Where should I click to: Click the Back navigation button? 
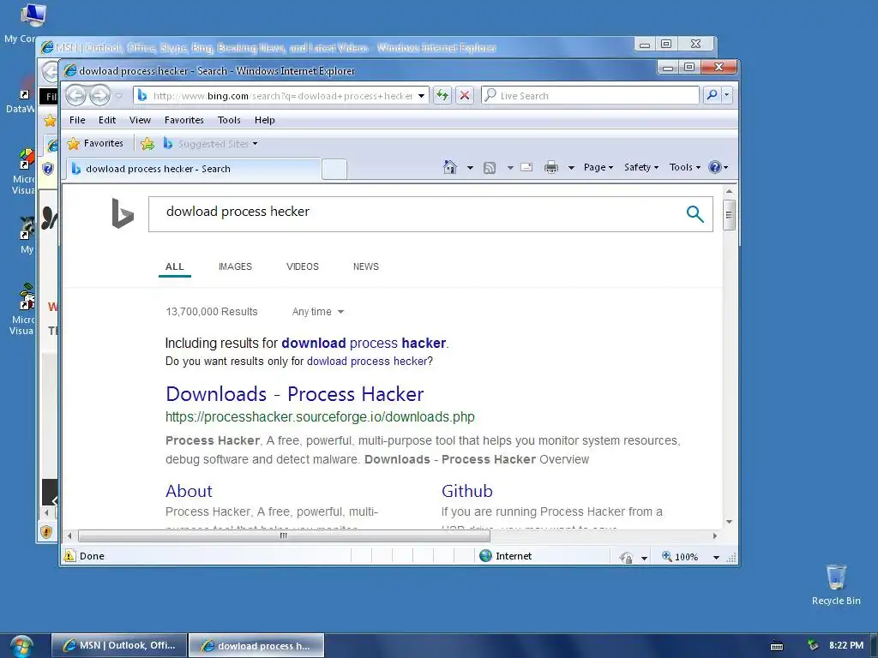(x=76, y=96)
